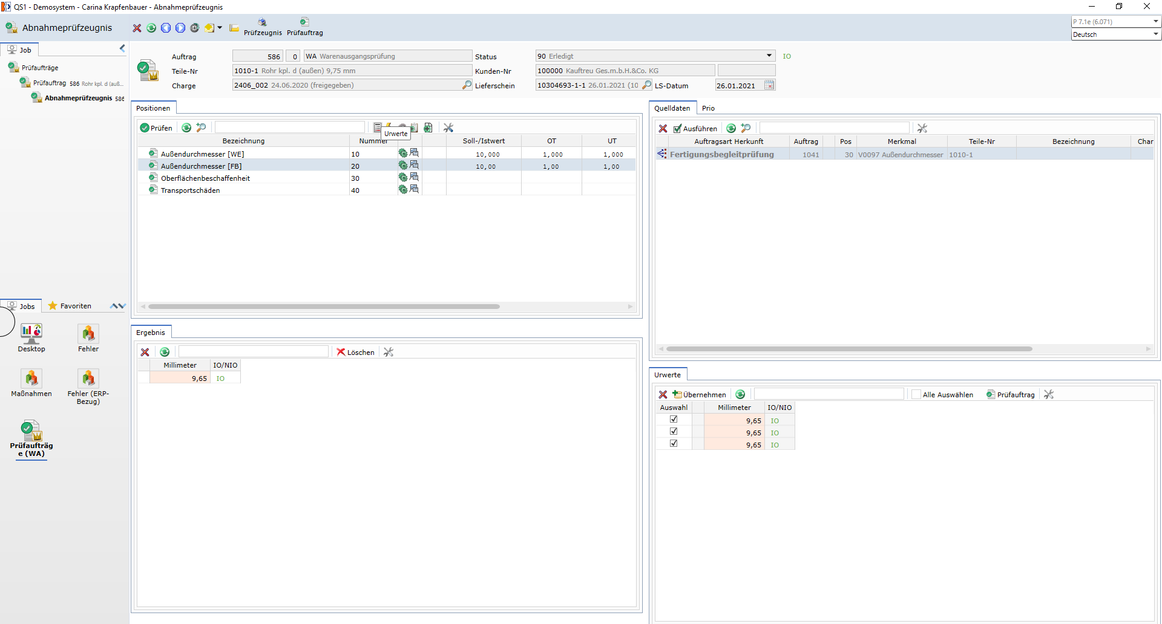This screenshot has width=1162, height=624.
Task: Select the Quelldaten tab
Action: click(672, 108)
